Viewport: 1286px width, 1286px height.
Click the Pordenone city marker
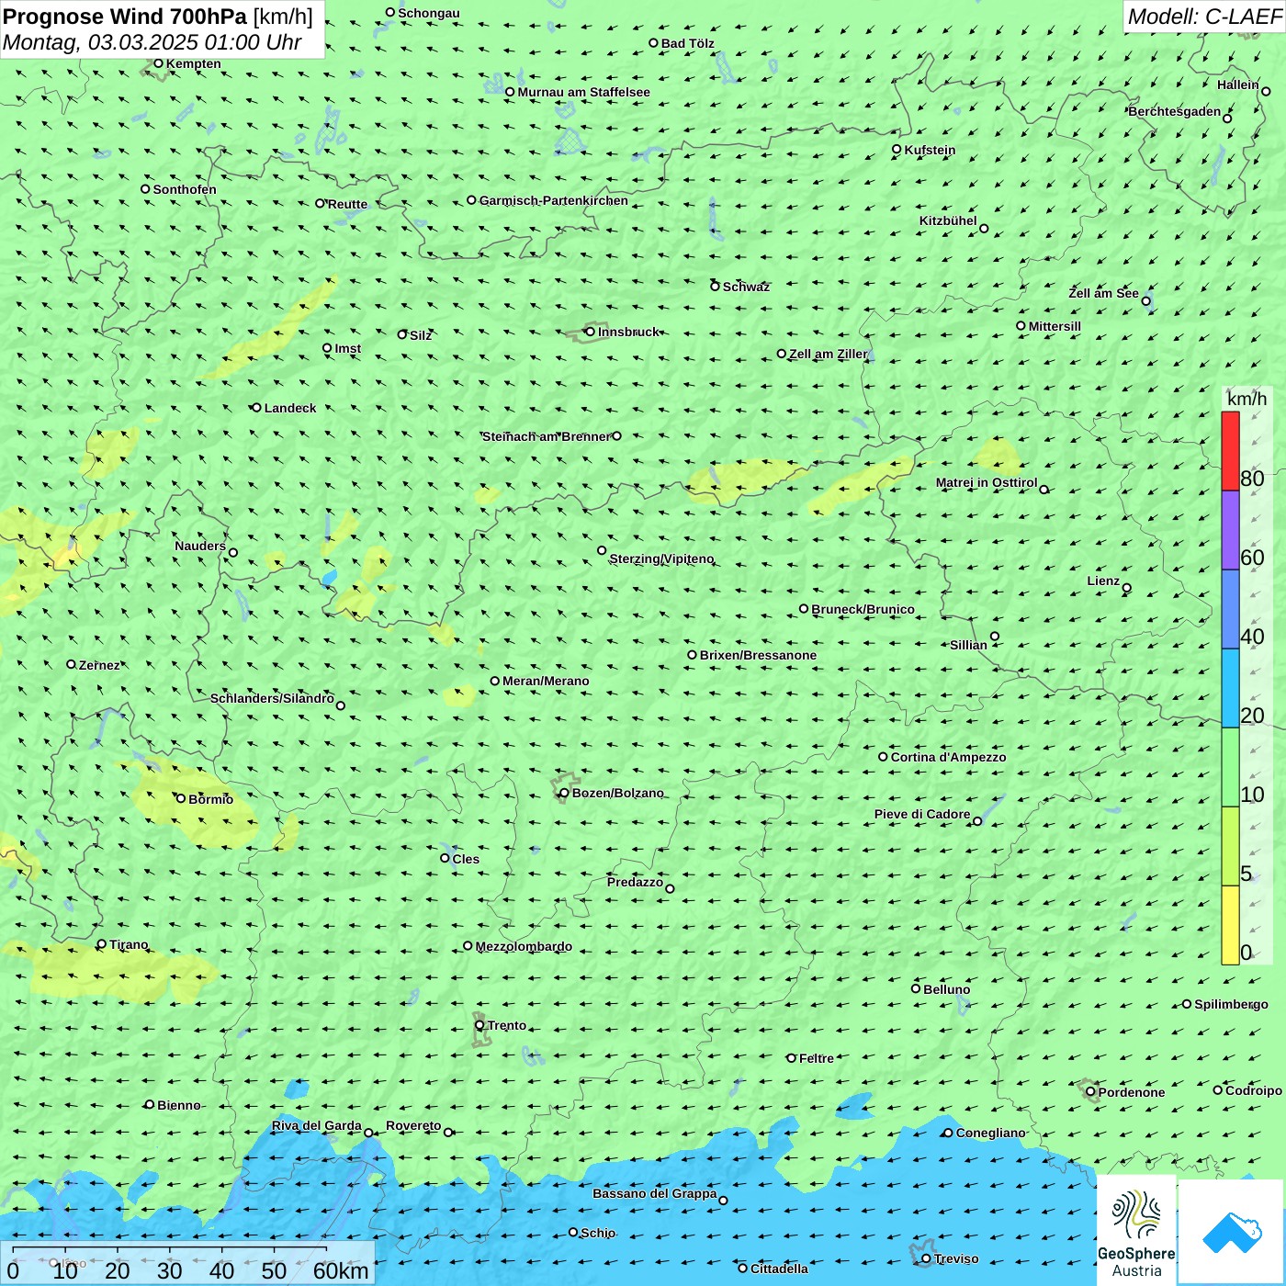coord(1090,1092)
